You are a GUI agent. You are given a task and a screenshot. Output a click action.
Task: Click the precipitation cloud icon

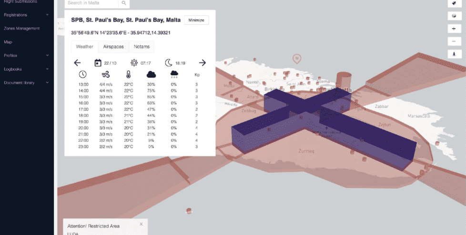(x=174, y=75)
